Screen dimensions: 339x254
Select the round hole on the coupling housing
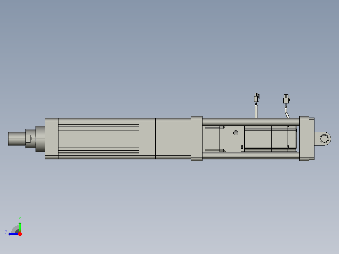236,133
